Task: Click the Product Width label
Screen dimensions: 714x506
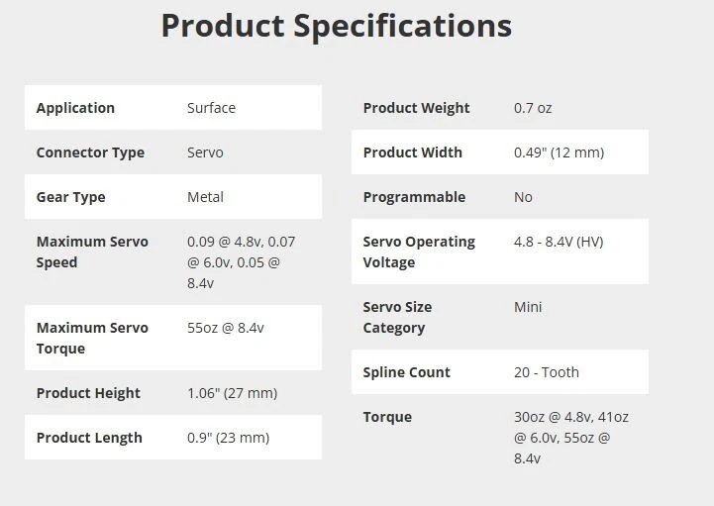Action: (x=412, y=152)
